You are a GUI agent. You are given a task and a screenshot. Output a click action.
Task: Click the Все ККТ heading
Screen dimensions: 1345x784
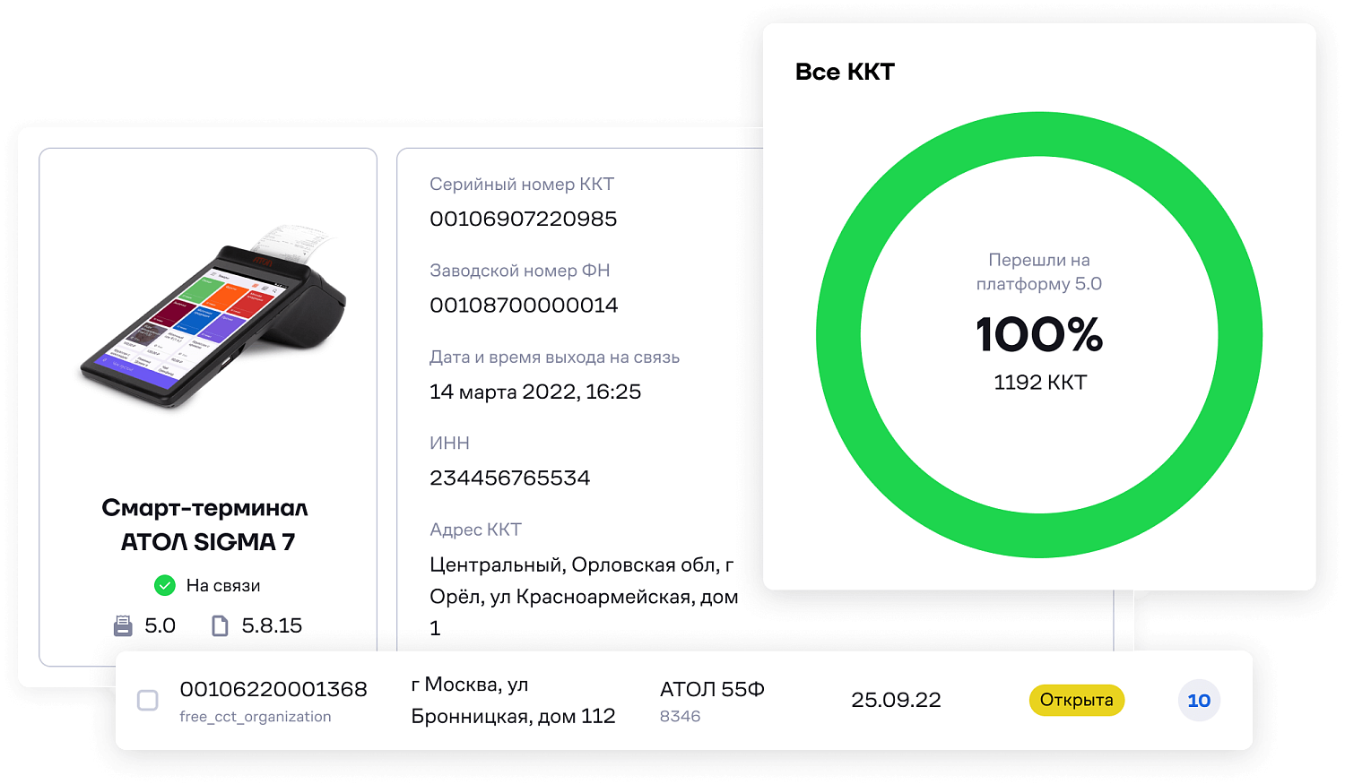[845, 72]
